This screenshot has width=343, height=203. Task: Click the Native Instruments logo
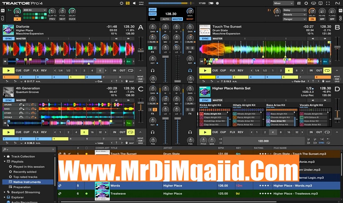337,3
